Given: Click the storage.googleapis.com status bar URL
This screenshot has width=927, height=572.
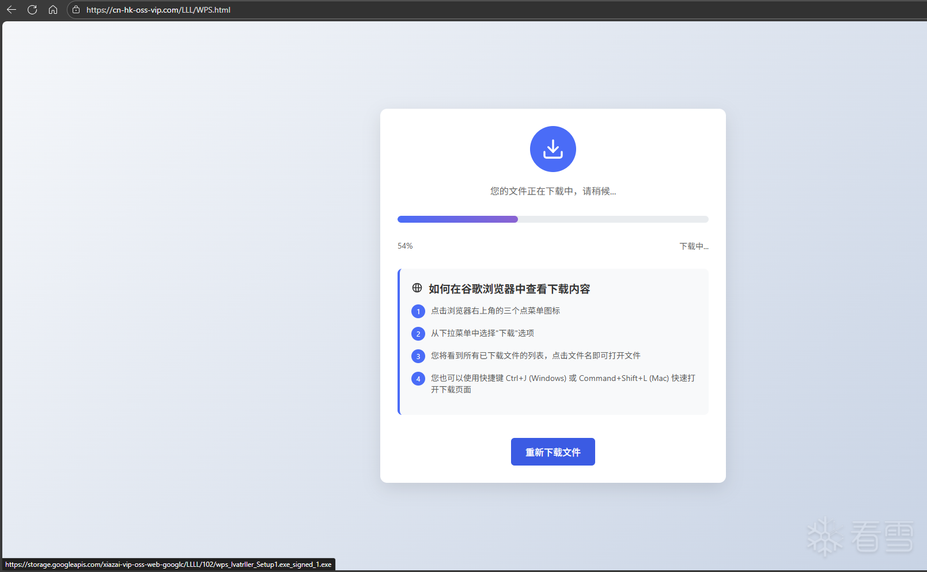Looking at the screenshot, I should point(169,565).
